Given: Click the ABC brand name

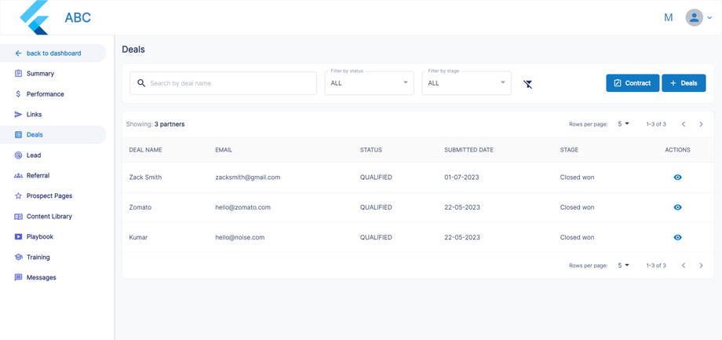Looking at the screenshot, I should [78, 17].
